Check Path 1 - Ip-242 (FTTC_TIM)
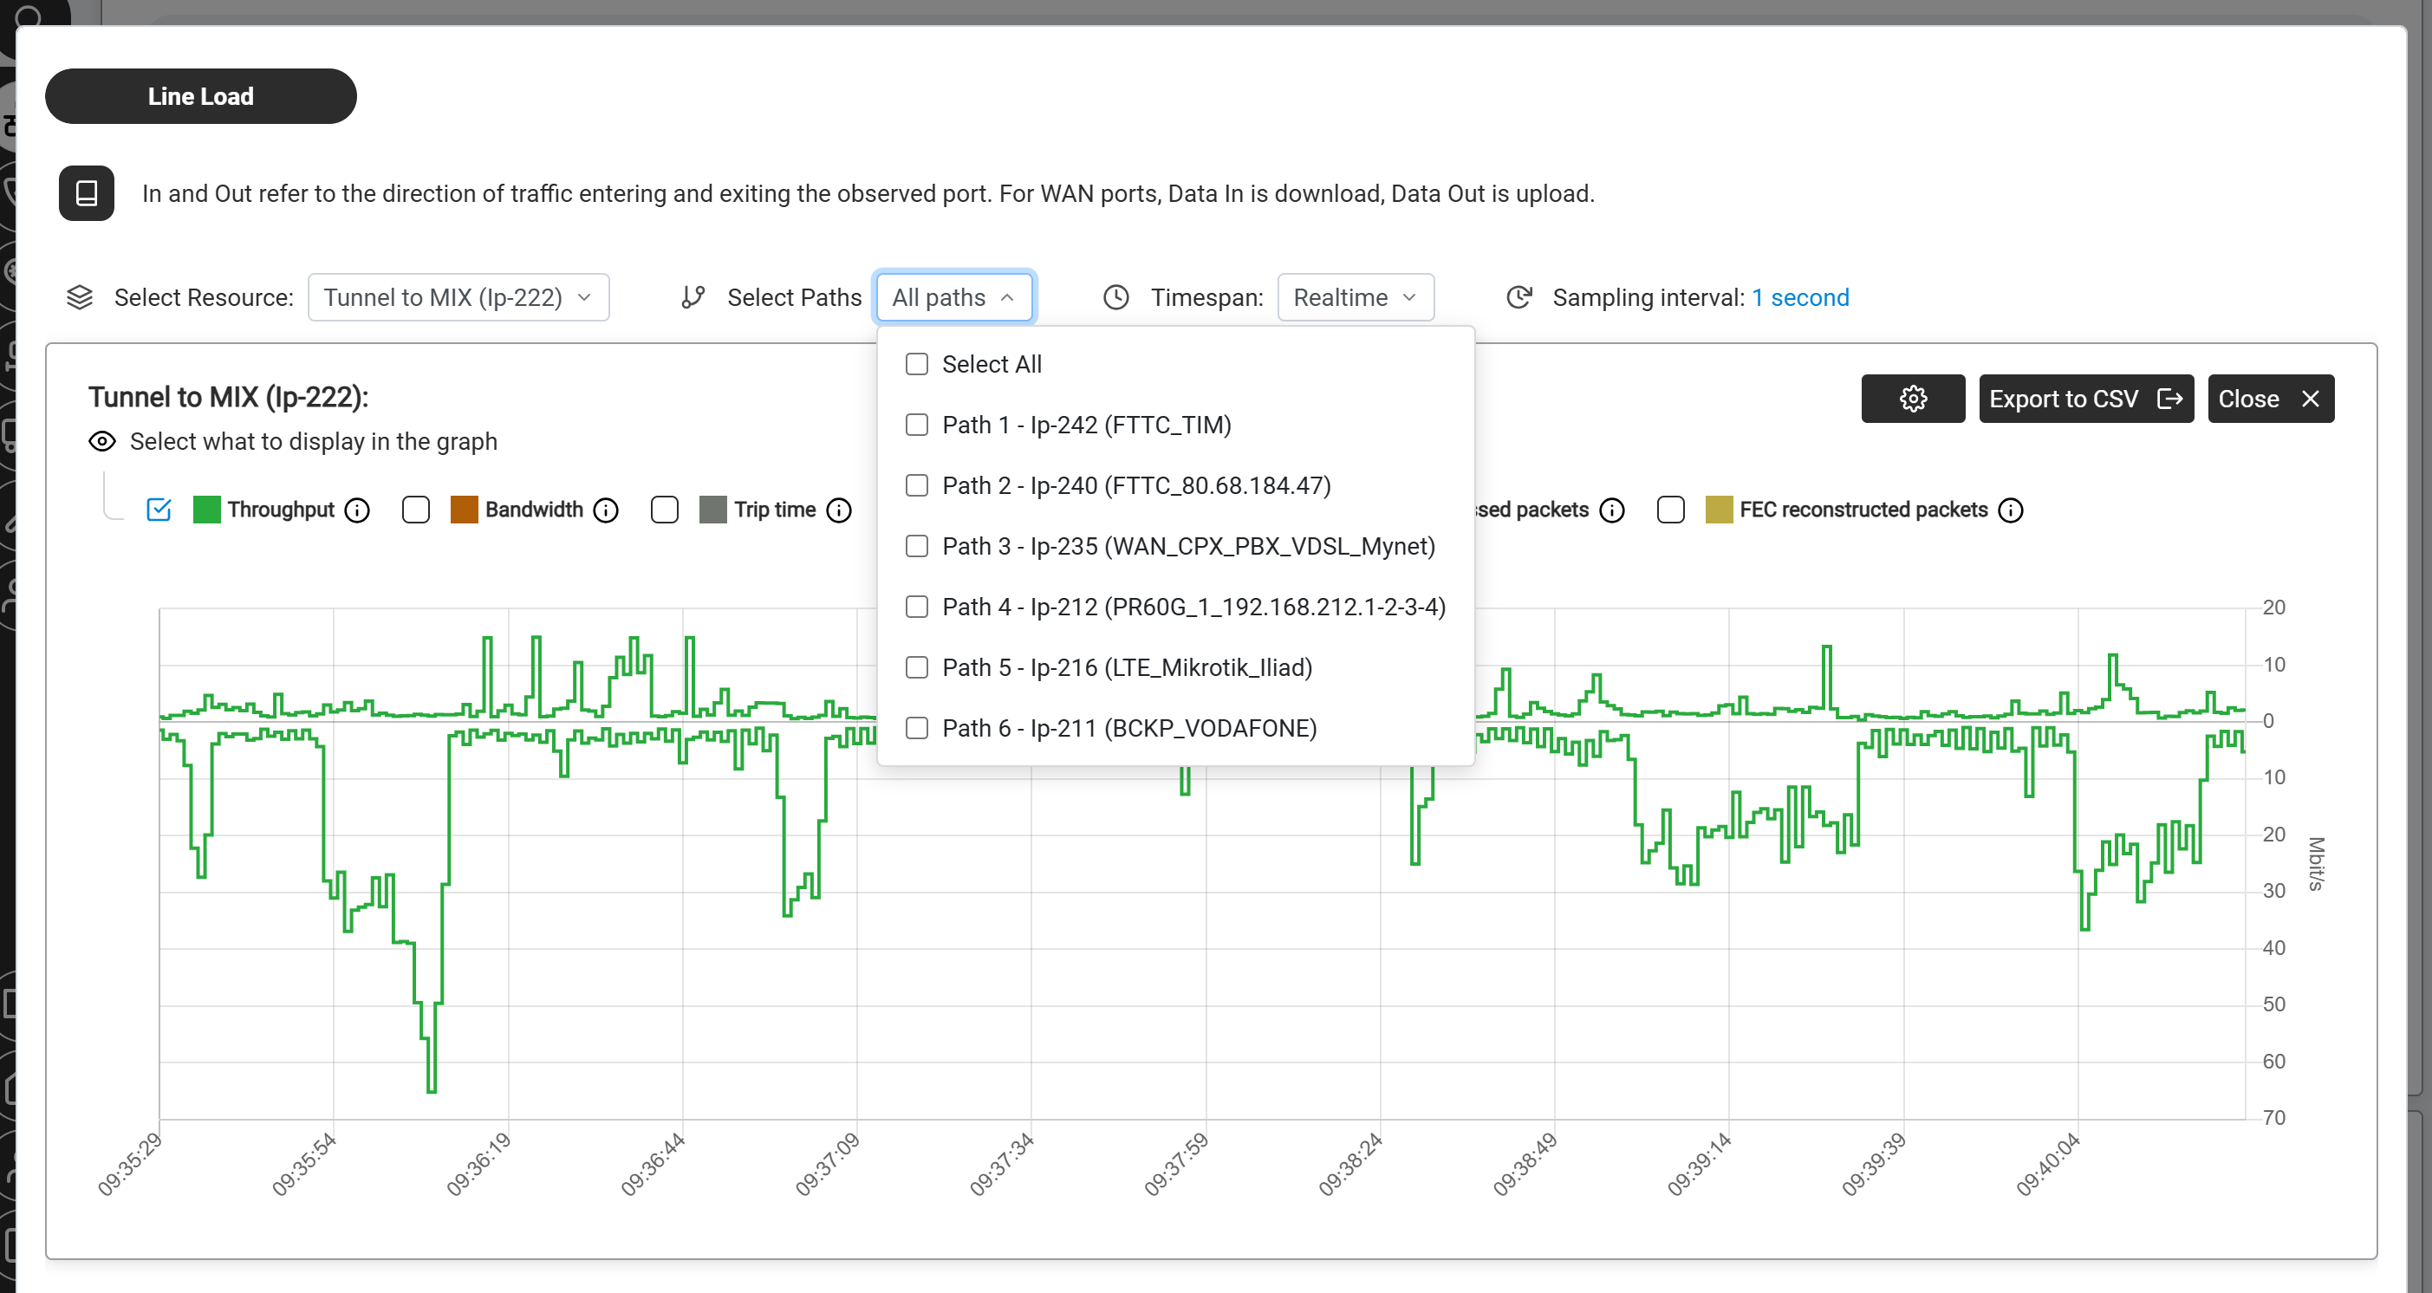 click(917, 425)
